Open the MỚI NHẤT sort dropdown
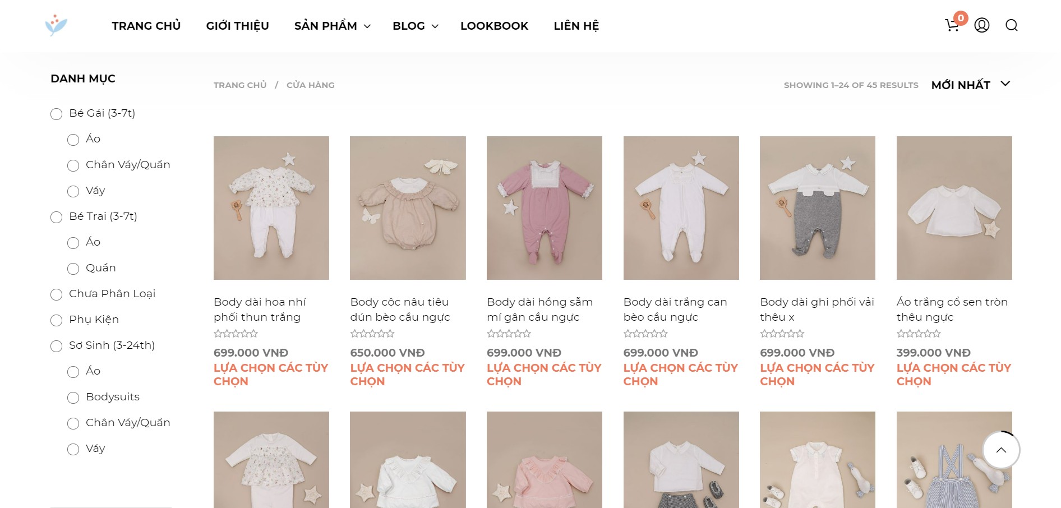 970,85
